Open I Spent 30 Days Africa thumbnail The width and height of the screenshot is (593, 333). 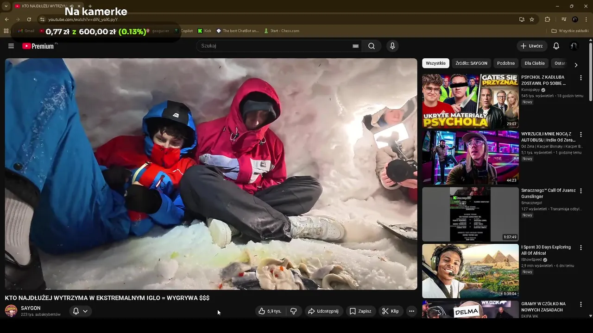coord(470,271)
